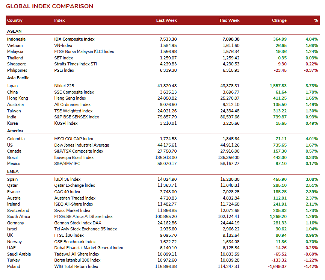Select South Africa change value 1,269.20
Screen dimensions: 325x280
point(278,216)
